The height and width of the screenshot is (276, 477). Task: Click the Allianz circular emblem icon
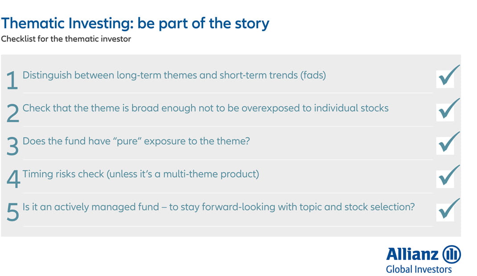click(452, 254)
